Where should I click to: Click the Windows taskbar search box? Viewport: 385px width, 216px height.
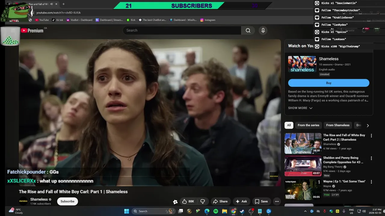[x=153, y=211]
